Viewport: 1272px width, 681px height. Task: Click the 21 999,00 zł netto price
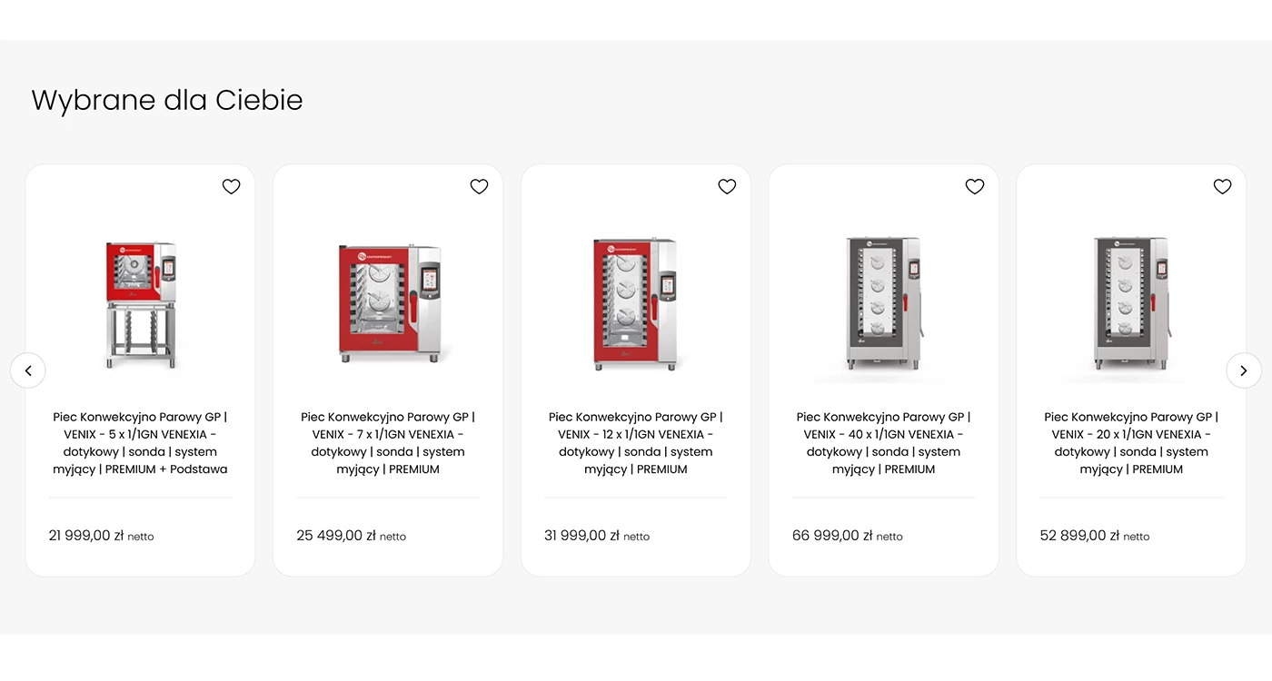(101, 536)
